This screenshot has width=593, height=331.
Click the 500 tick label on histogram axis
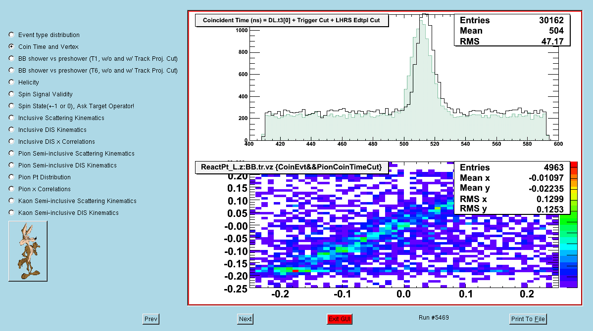click(x=404, y=144)
